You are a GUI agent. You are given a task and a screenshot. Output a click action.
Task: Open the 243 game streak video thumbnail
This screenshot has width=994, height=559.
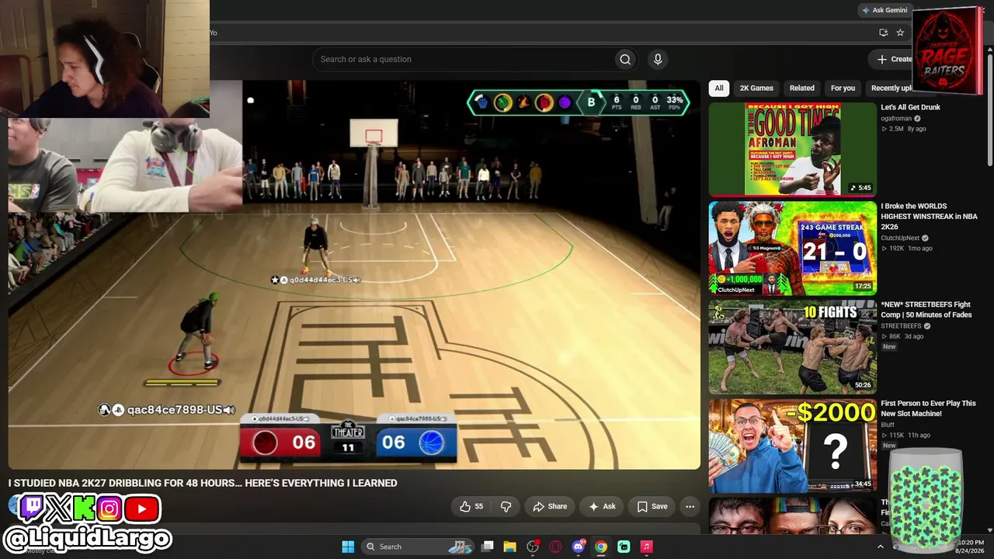click(x=792, y=248)
